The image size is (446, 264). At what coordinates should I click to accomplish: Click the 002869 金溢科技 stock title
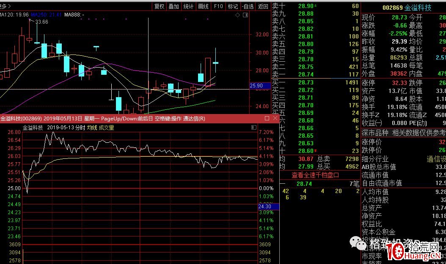click(407, 8)
